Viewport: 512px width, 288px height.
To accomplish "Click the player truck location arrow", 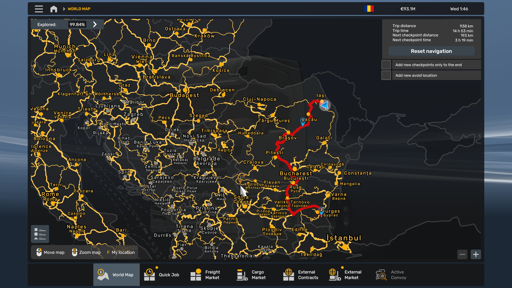I will pyautogui.click(x=325, y=105).
